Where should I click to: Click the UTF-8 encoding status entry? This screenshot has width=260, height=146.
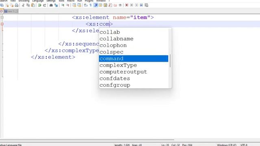244,145
